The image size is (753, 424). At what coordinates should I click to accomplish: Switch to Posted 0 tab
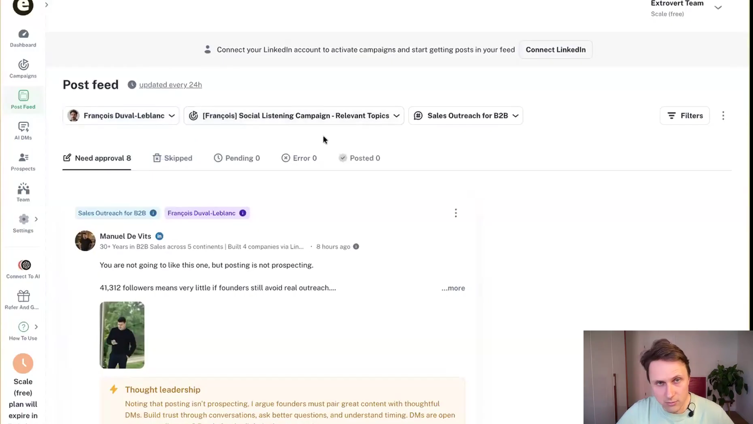point(359,158)
